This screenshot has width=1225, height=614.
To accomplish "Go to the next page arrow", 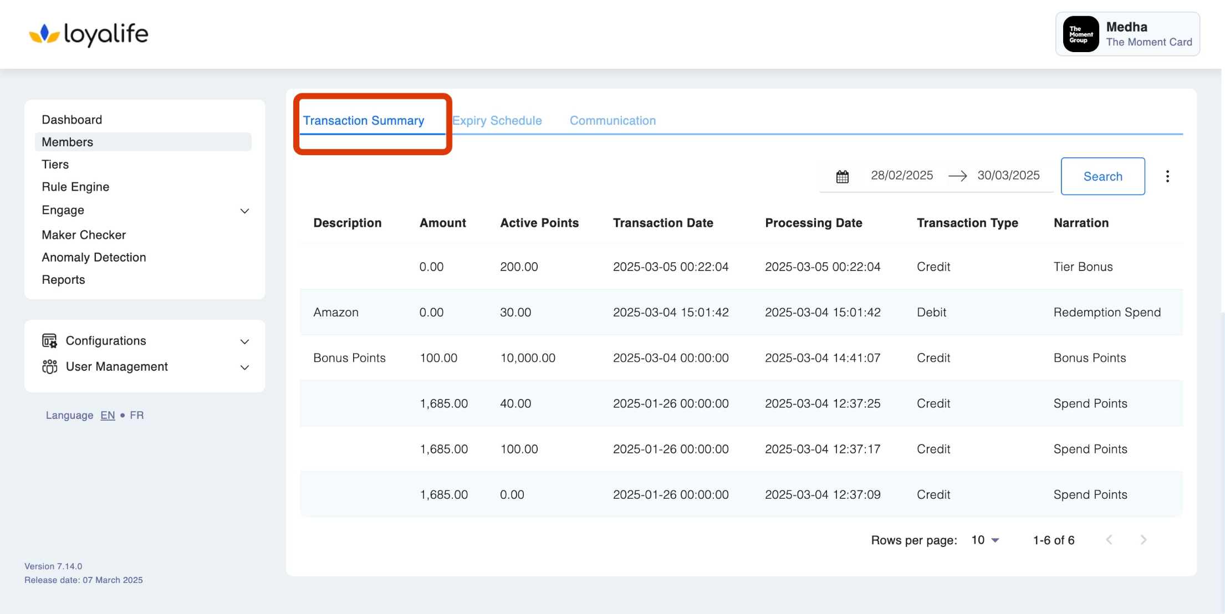I will 1143,540.
